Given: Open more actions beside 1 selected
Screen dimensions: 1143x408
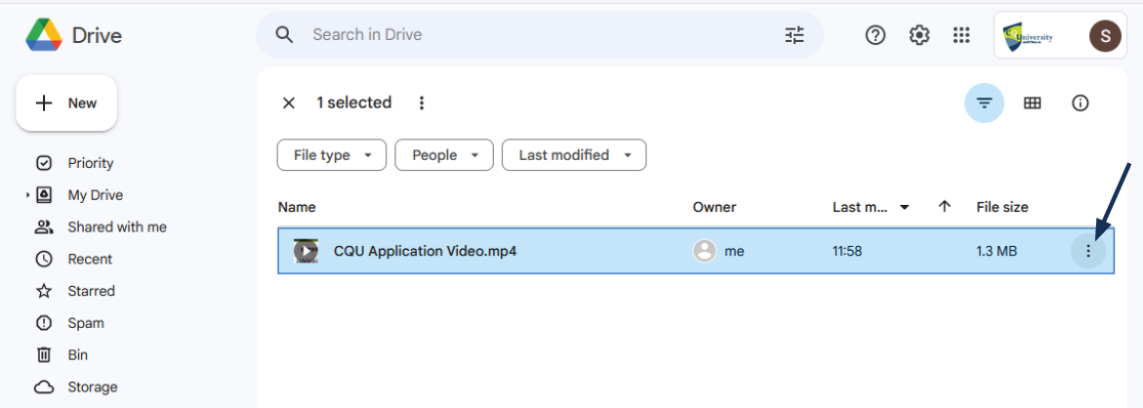Looking at the screenshot, I should click(x=422, y=103).
